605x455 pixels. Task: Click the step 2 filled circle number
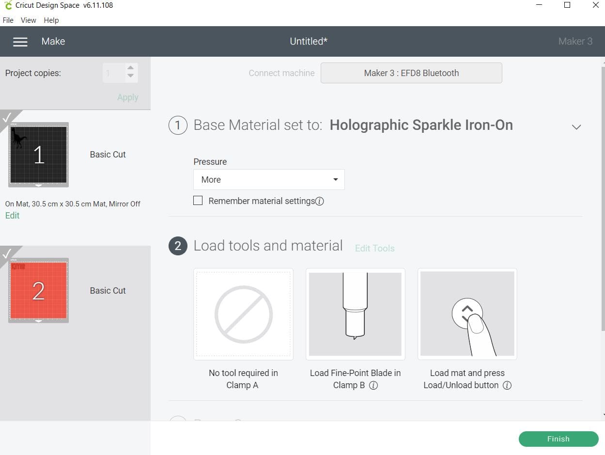(178, 246)
